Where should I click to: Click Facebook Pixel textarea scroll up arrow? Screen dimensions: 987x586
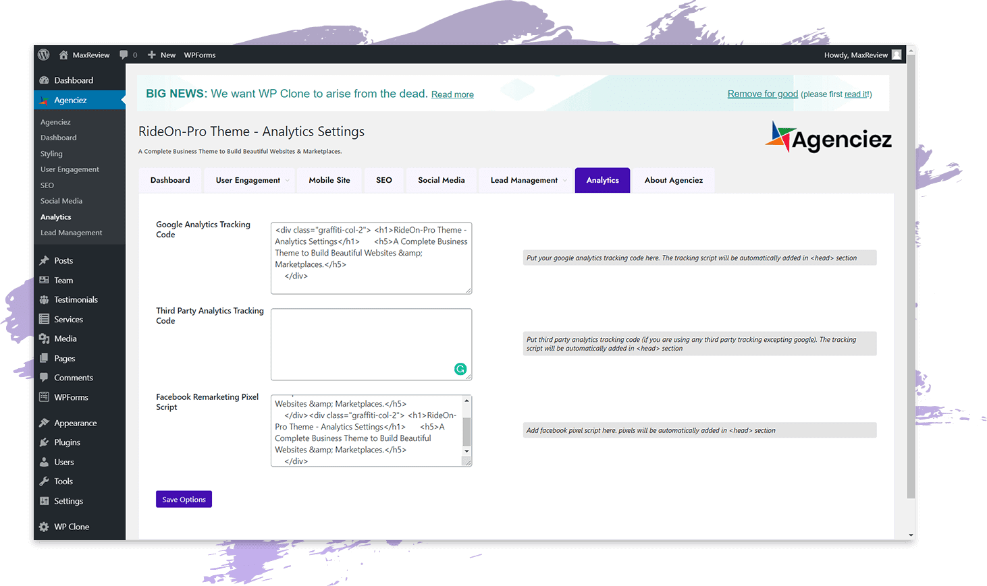click(466, 401)
